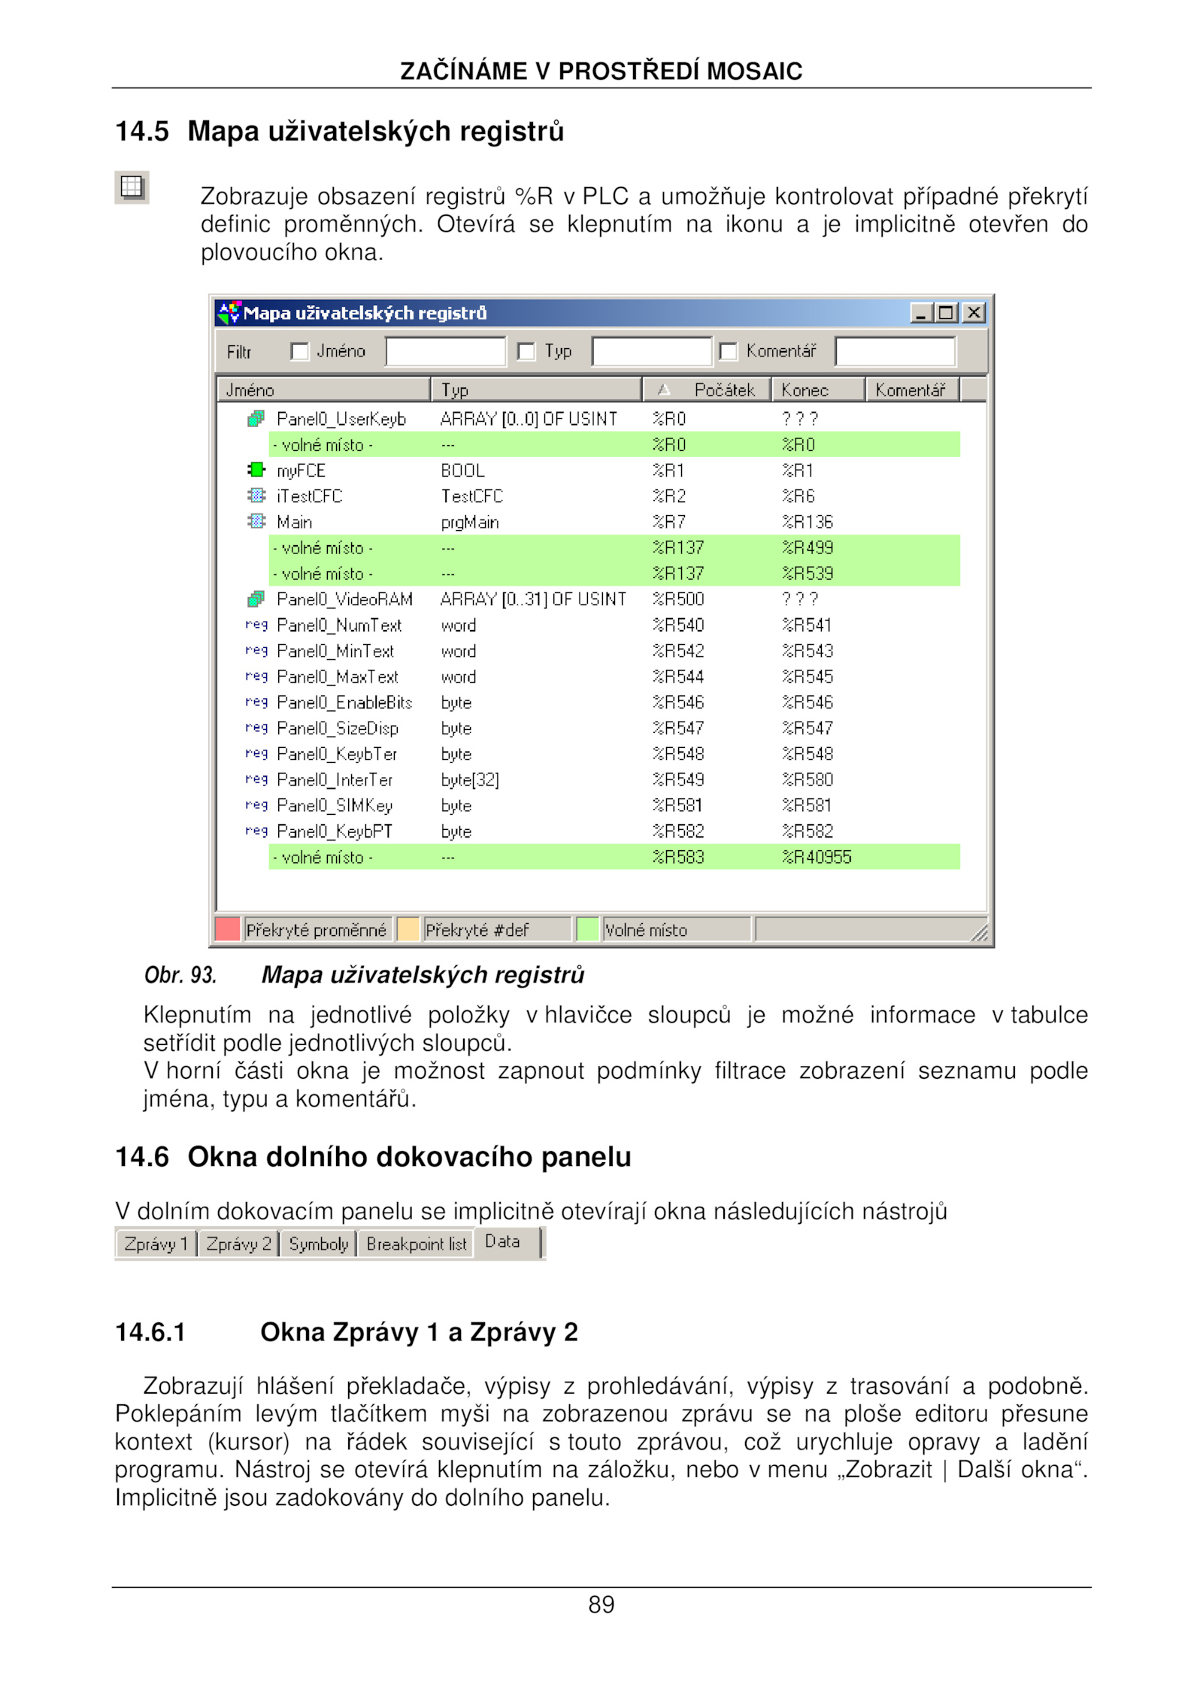This screenshot has height=1702, width=1203.
Task: Click the register map grid icon
Action: click(x=132, y=186)
